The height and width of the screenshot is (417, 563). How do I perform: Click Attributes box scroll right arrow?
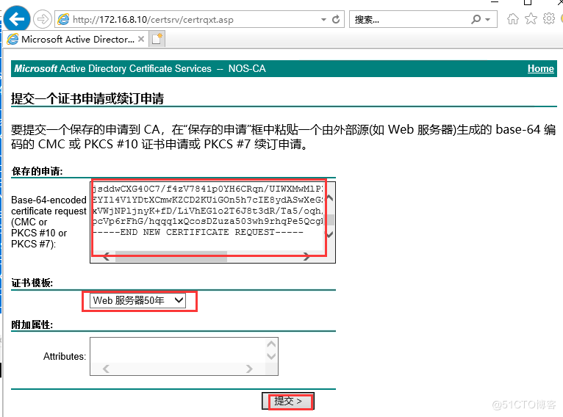click(x=249, y=369)
